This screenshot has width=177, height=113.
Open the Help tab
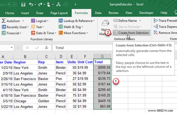point(164,13)
